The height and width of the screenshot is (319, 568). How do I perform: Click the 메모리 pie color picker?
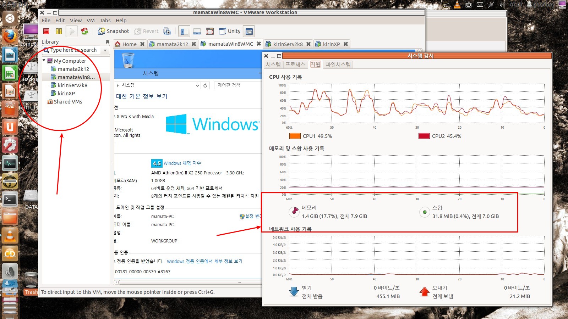[x=294, y=212]
